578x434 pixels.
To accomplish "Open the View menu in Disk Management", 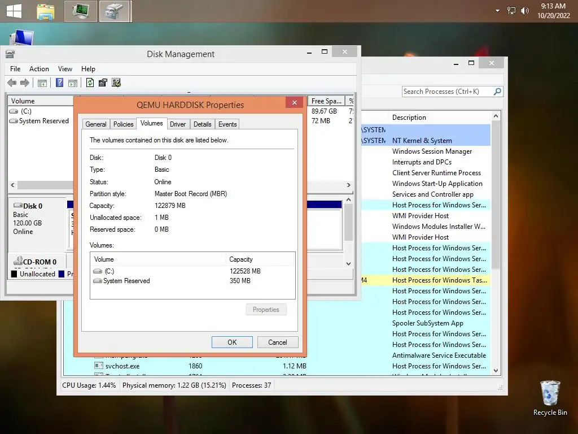I will coord(65,68).
